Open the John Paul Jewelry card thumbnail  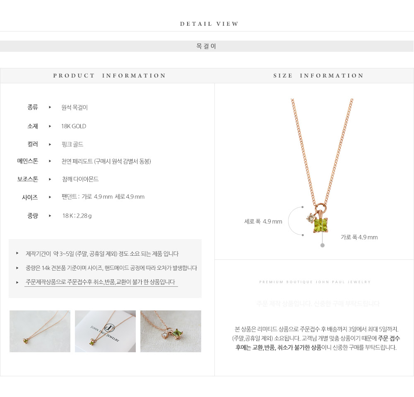105,331
